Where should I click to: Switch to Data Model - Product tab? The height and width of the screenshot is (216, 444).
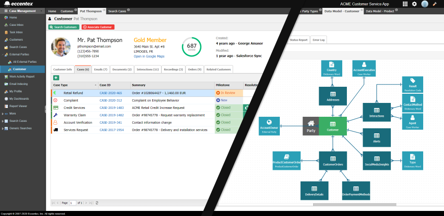(x=380, y=12)
